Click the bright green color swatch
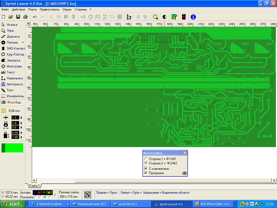 pos(14,148)
